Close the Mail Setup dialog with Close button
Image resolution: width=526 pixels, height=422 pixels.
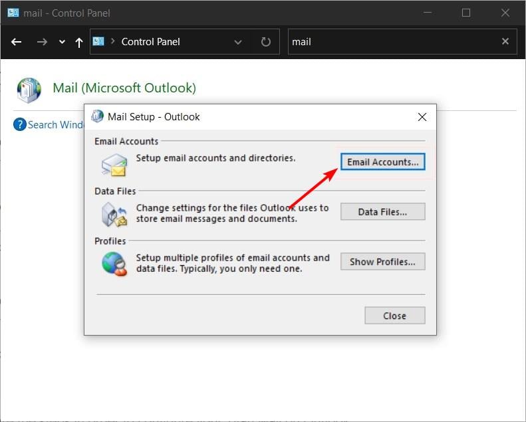coord(395,316)
